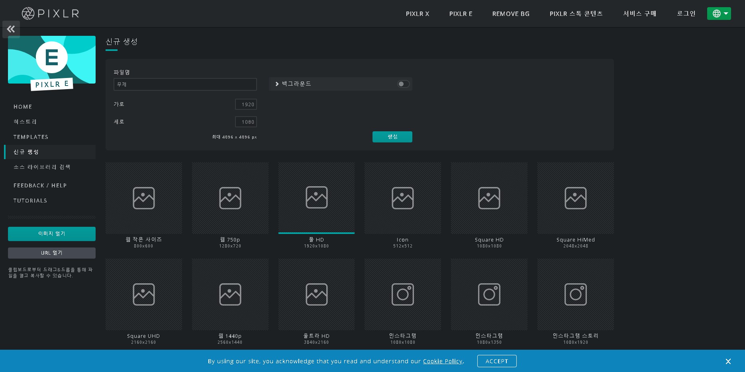Open TEMPLATES in the sidebar
Image resolution: width=745 pixels, height=372 pixels.
coord(50,137)
